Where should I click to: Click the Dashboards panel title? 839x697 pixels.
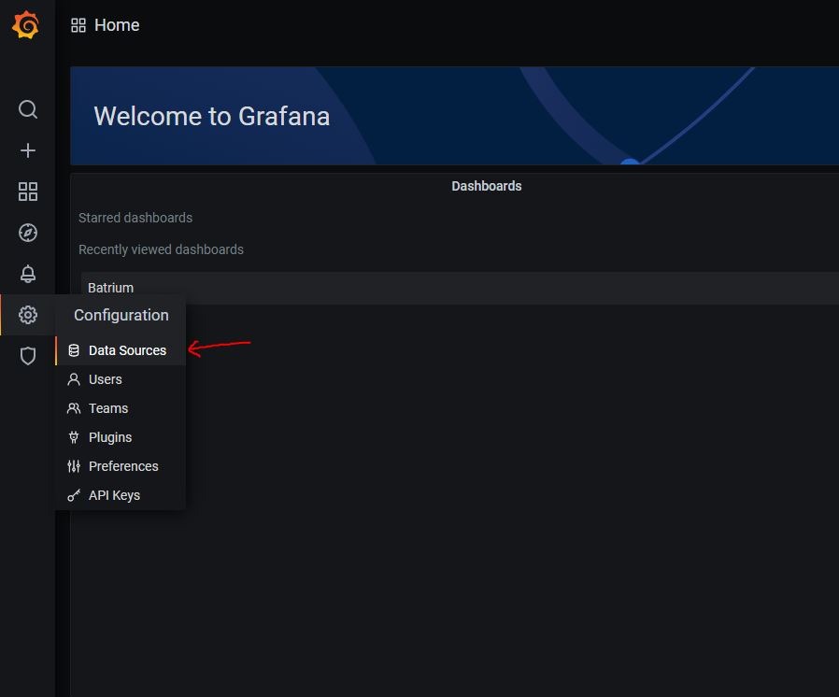click(487, 186)
